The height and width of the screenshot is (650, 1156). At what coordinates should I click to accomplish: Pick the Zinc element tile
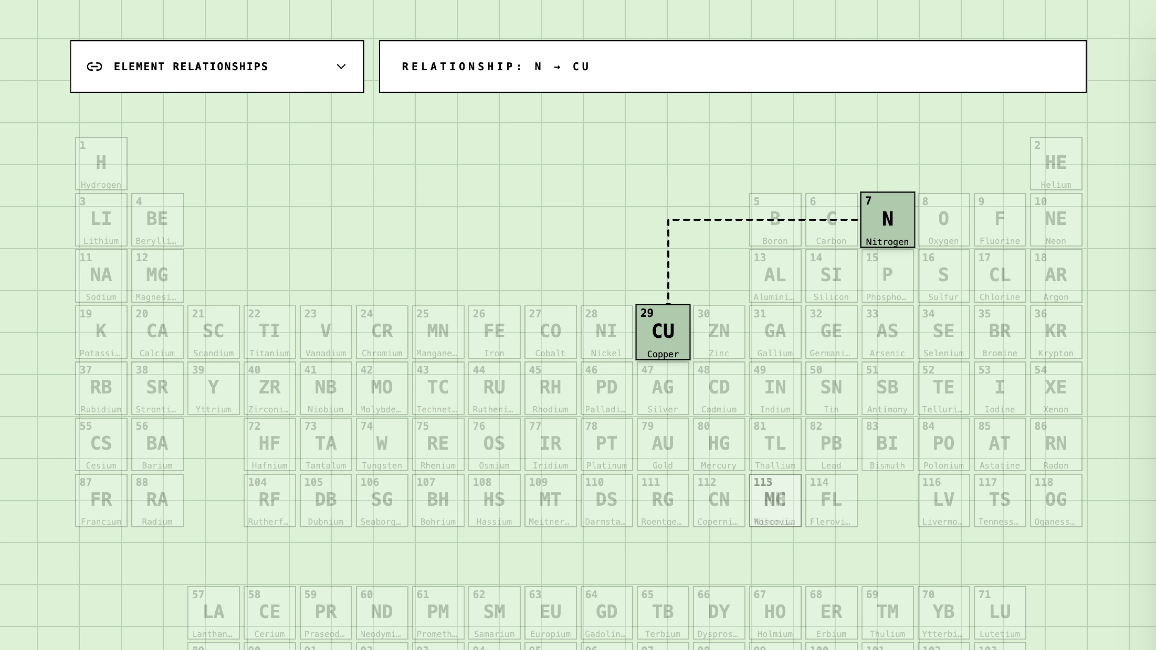[719, 332]
